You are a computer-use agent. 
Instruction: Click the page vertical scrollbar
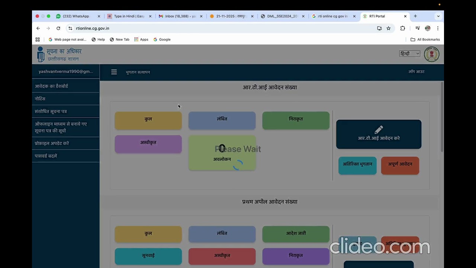coord(442,117)
